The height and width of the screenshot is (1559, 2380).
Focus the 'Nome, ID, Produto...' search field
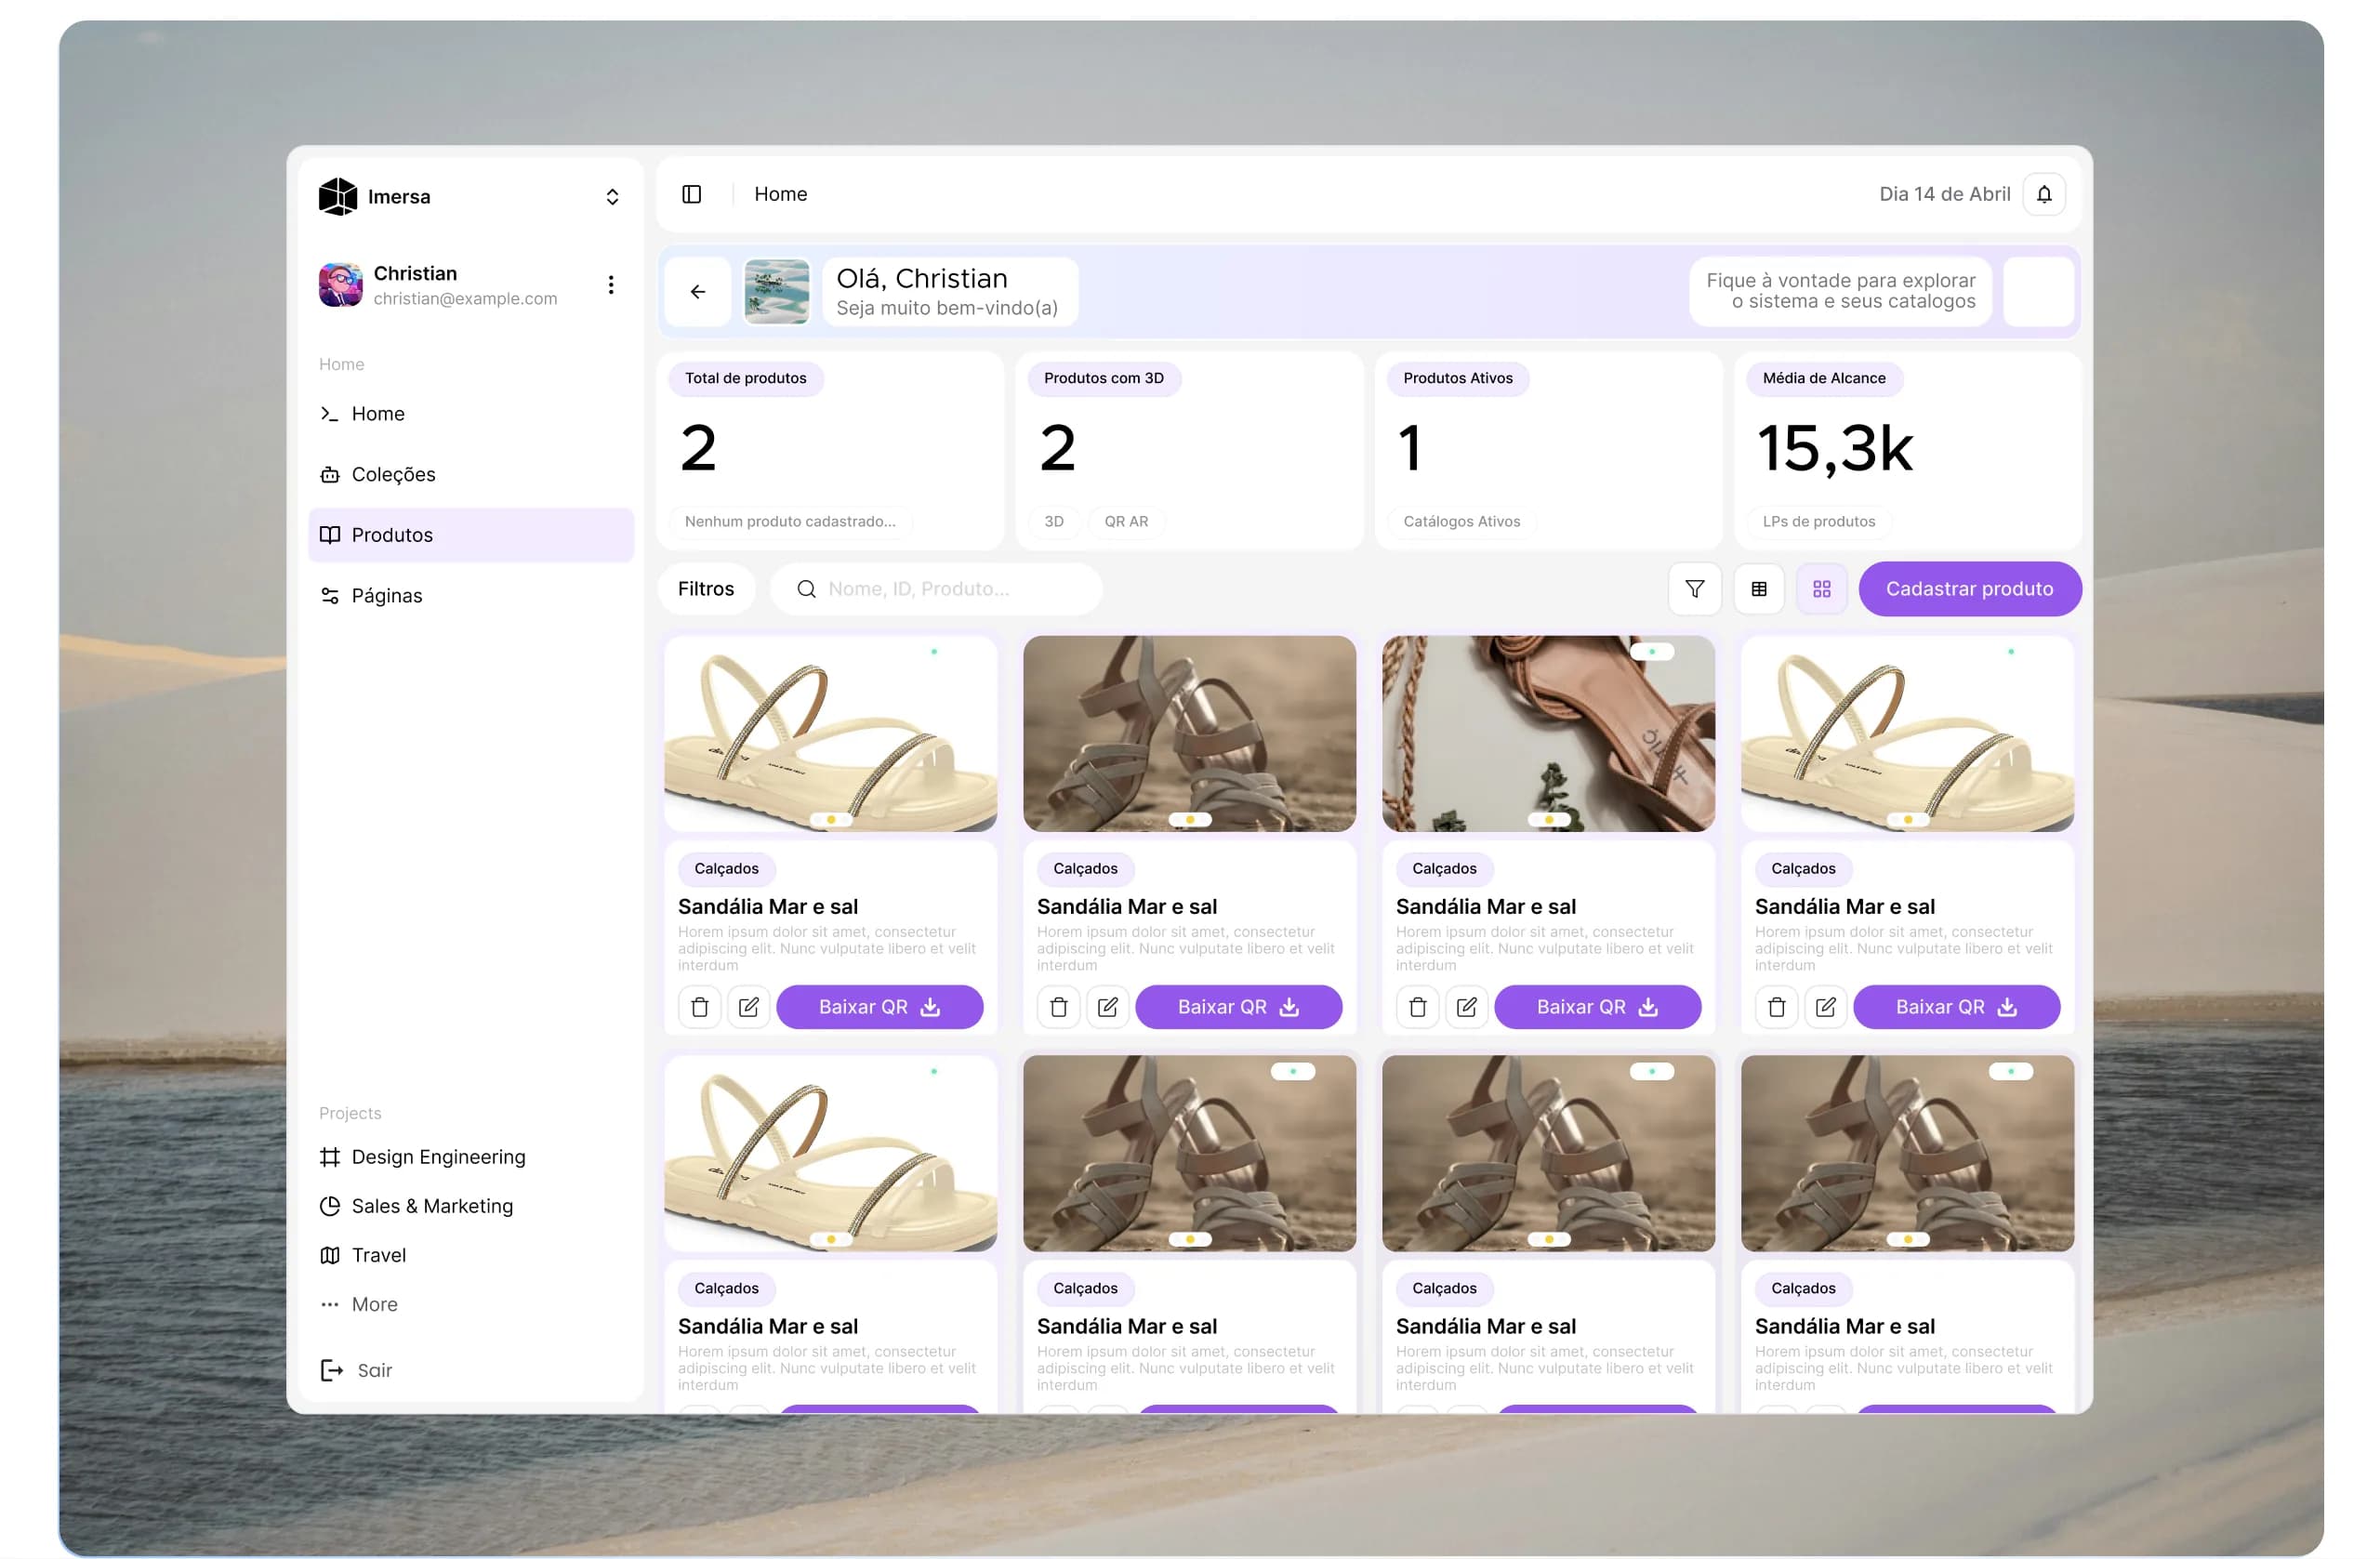pos(936,589)
